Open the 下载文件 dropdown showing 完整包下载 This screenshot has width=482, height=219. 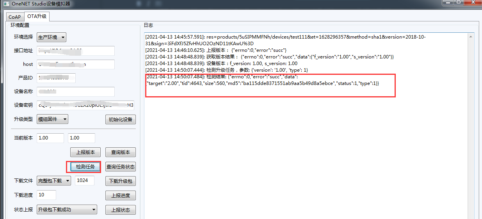(x=54, y=180)
